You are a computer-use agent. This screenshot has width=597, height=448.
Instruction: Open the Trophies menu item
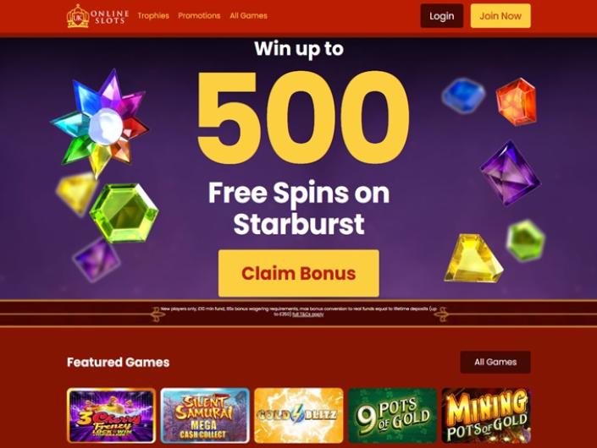pyautogui.click(x=153, y=16)
